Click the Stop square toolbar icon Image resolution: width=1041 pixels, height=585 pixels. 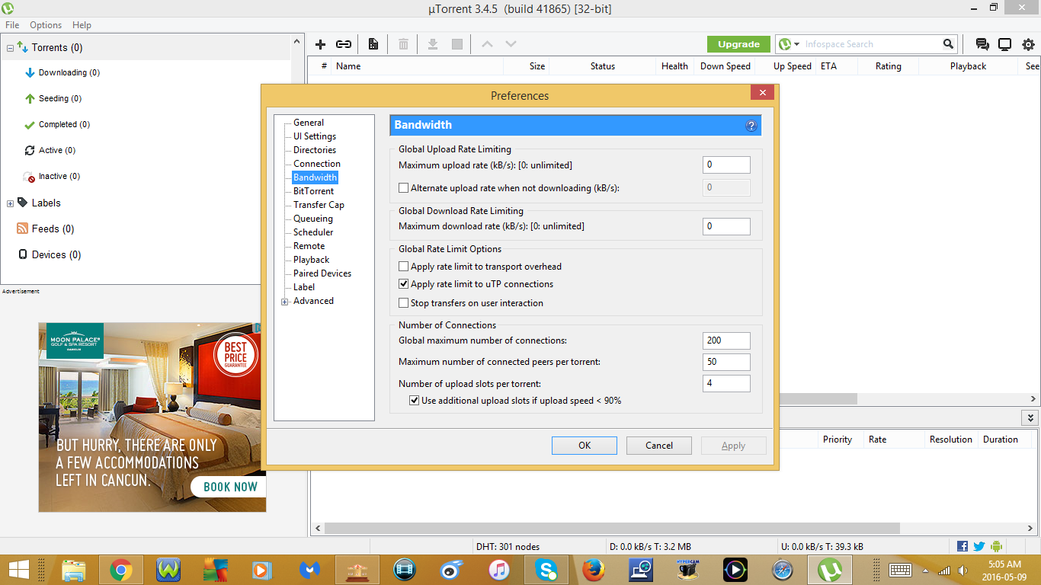[x=457, y=44]
